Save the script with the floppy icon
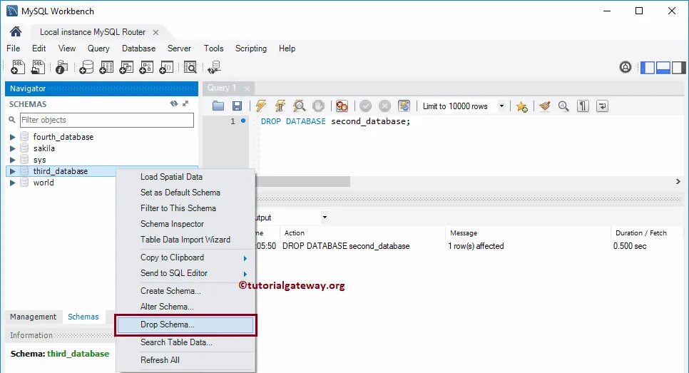The height and width of the screenshot is (373, 689). click(238, 106)
